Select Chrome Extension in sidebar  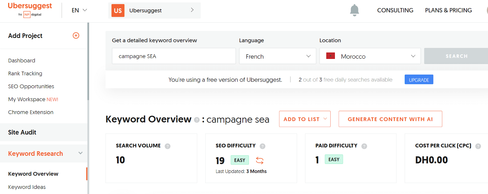[x=31, y=112]
